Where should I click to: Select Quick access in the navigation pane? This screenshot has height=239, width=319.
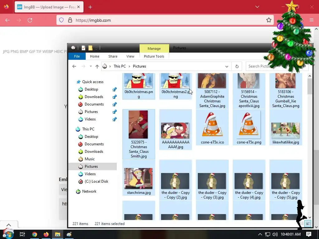pyautogui.click(x=93, y=82)
